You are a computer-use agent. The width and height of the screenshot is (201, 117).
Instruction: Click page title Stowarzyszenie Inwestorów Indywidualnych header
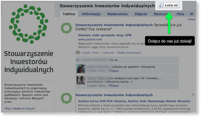point(107,6)
